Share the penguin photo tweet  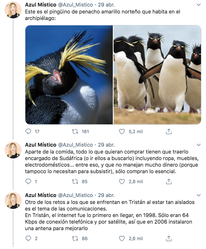coord(169,132)
